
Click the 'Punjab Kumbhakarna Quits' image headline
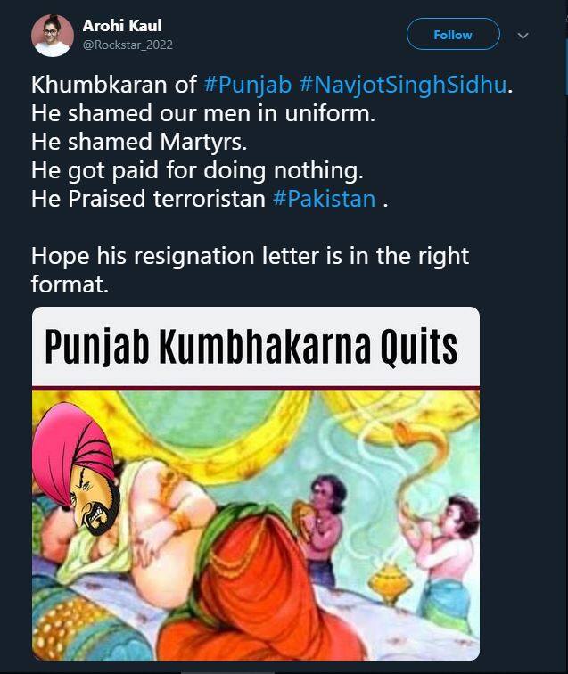pyautogui.click(x=251, y=347)
